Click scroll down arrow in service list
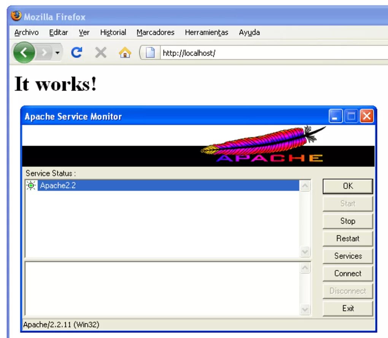This screenshot has width=388, height=338. tap(305, 252)
